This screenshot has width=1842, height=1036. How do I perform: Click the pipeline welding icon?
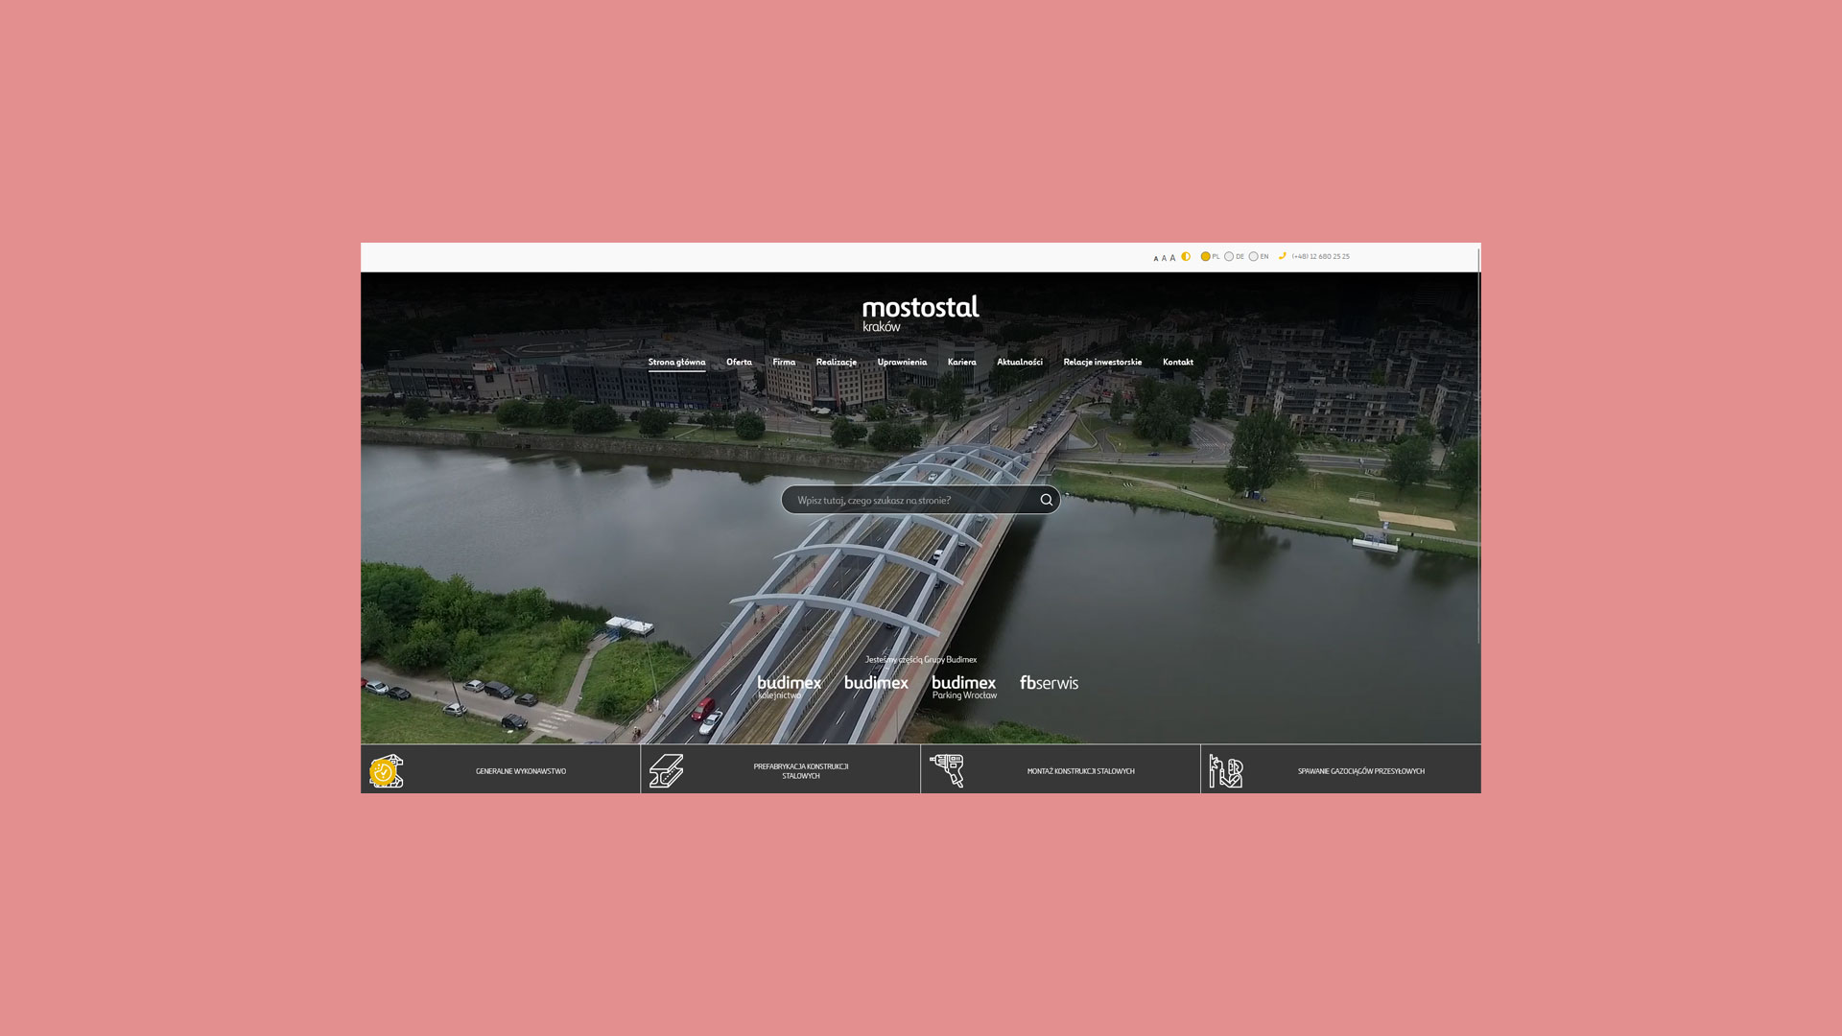pyautogui.click(x=1226, y=770)
